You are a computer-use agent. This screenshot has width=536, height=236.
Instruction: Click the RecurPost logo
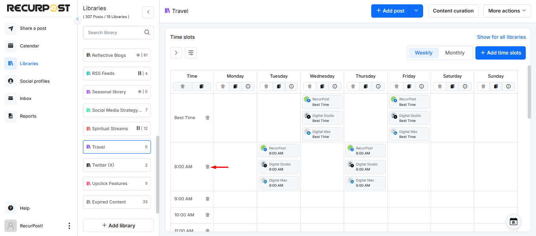click(x=39, y=8)
